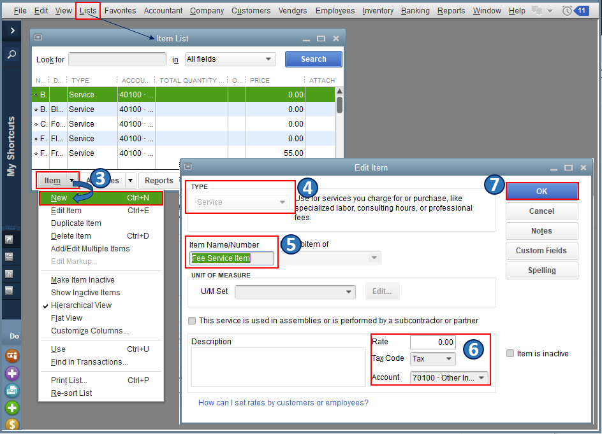Click the purple plus round icon
Image resolution: width=602 pixels, height=434 pixels.
point(12,373)
